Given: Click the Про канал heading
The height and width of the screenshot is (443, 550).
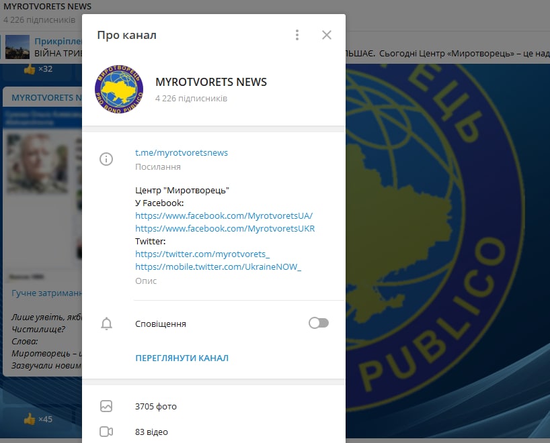Looking at the screenshot, I should pos(126,35).
